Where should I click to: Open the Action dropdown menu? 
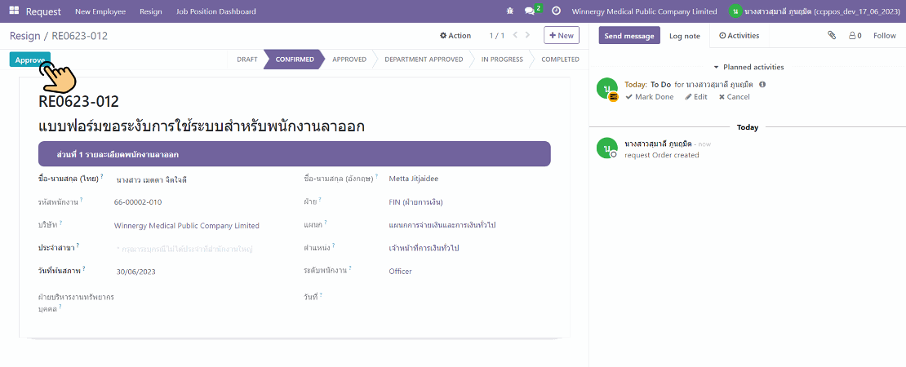(x=455, y=36)
